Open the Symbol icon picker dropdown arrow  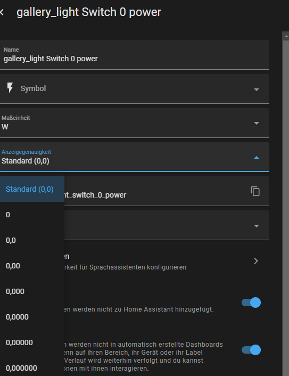tap(257, 89)
